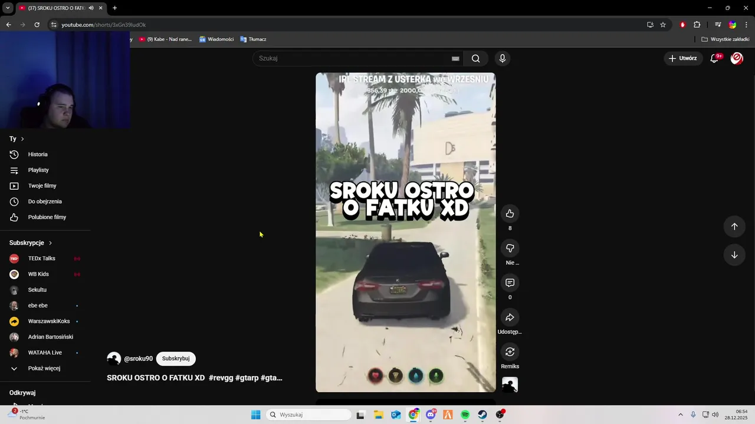The width and height of the screenshot is (755, 424).
Task: Go back in browser history
Action: 8,25
